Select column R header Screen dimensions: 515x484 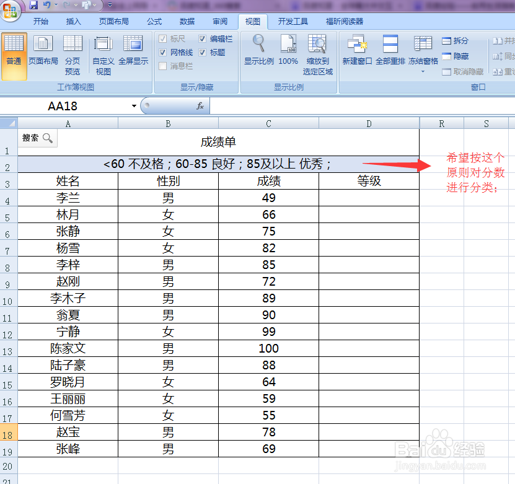441,124
